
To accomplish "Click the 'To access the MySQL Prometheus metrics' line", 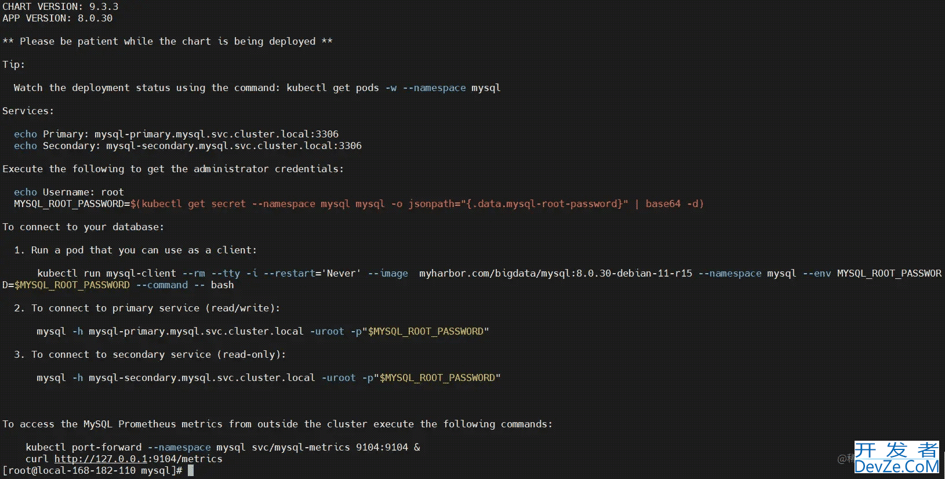I will pyautogui.click(x=278, y=424).
